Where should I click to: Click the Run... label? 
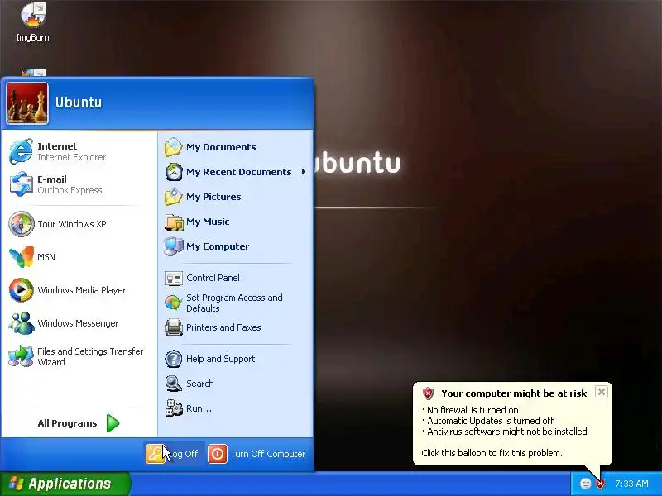point(199,408)
